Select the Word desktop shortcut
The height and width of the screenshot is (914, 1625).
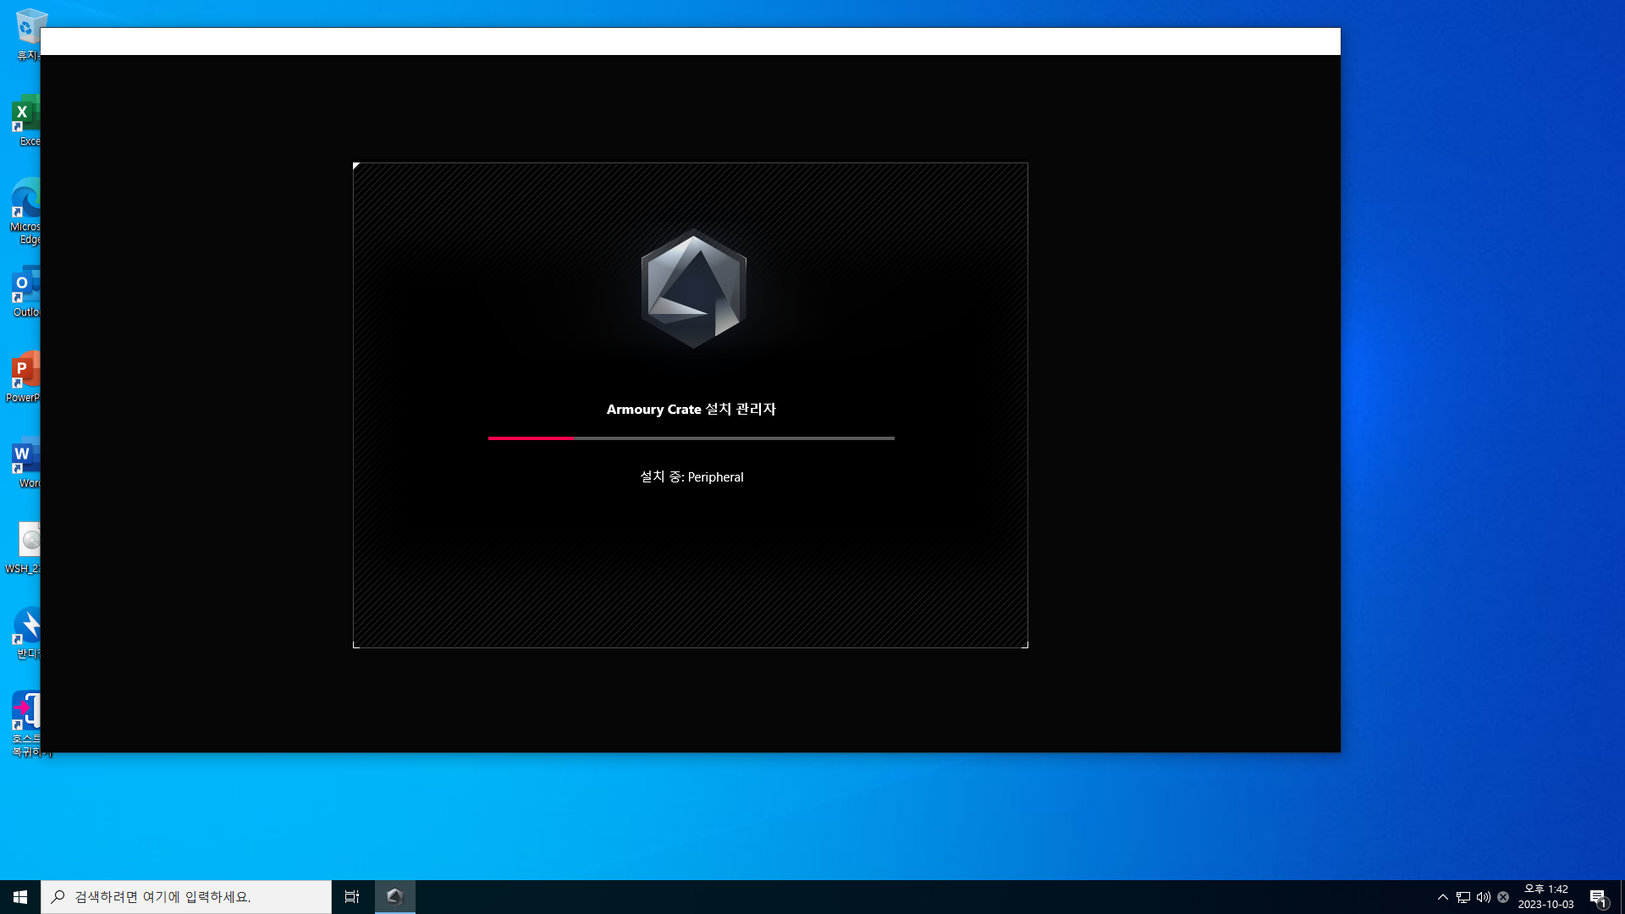click(26, 463)
